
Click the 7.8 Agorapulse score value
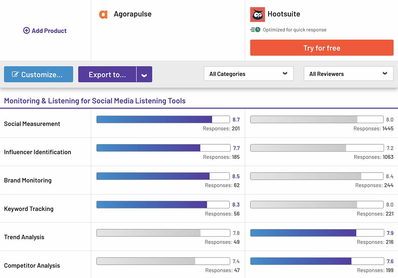[x=236, y=233]
